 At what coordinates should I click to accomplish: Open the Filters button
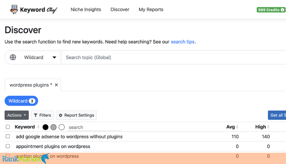click(x=42, y=115)
